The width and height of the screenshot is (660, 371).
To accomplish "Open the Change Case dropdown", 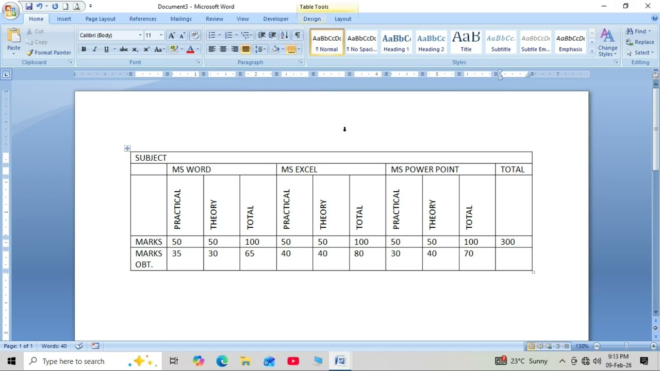I will (x=159, y=49).
